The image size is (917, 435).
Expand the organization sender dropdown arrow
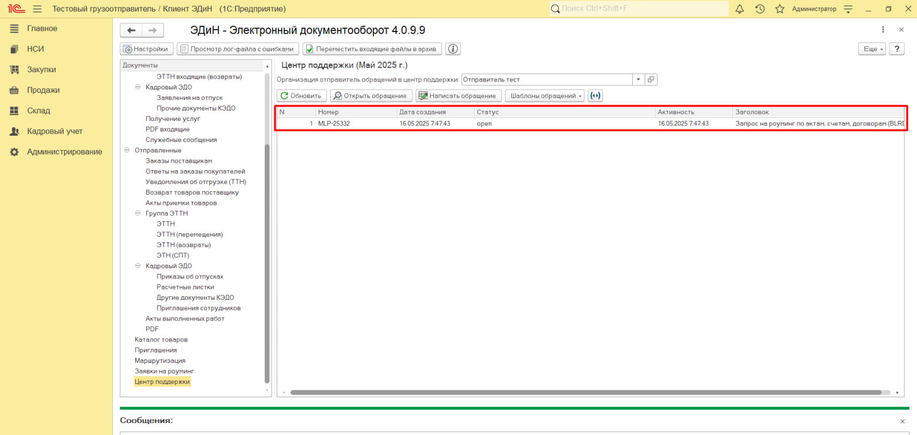(x=638, y=80)
